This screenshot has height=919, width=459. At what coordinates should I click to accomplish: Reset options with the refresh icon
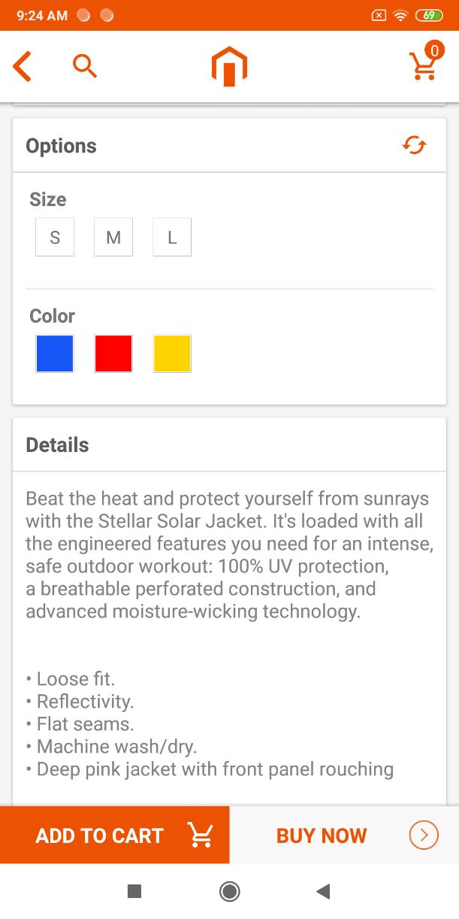(x=414, y=145)
